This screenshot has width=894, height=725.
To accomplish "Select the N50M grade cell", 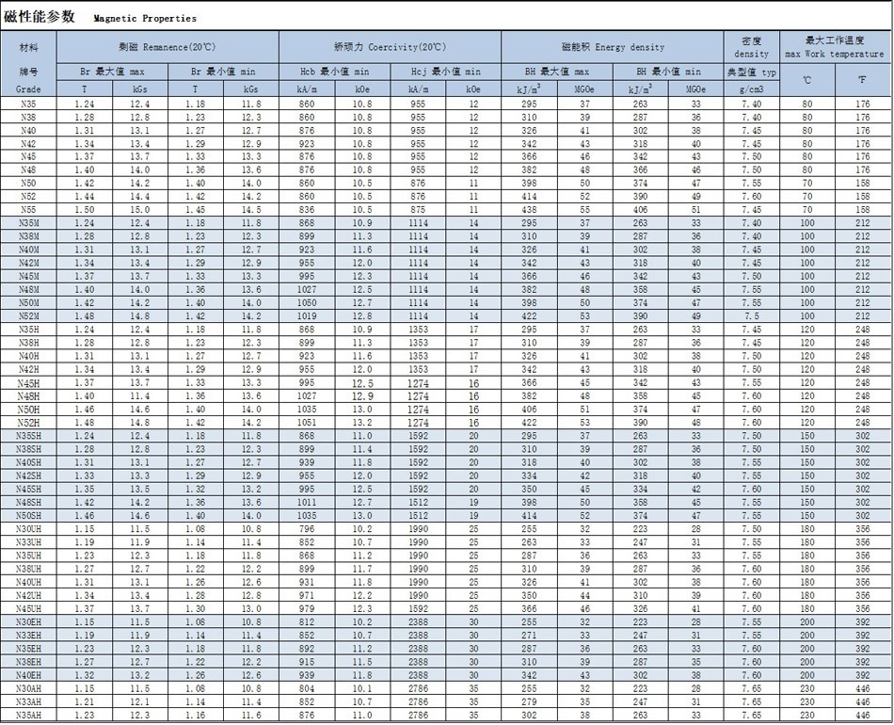I will pyautogui.click(x=28, y=303).
